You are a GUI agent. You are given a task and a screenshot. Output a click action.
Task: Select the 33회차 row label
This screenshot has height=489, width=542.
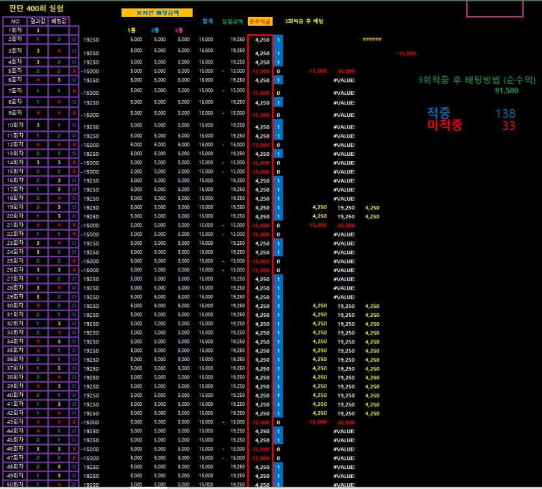tap(15, 332)
